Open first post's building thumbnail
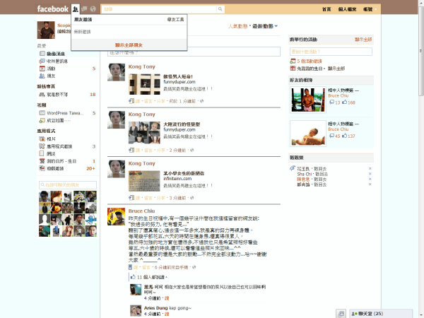The width and height of the screenshot is (424, 318). point(144,84)
